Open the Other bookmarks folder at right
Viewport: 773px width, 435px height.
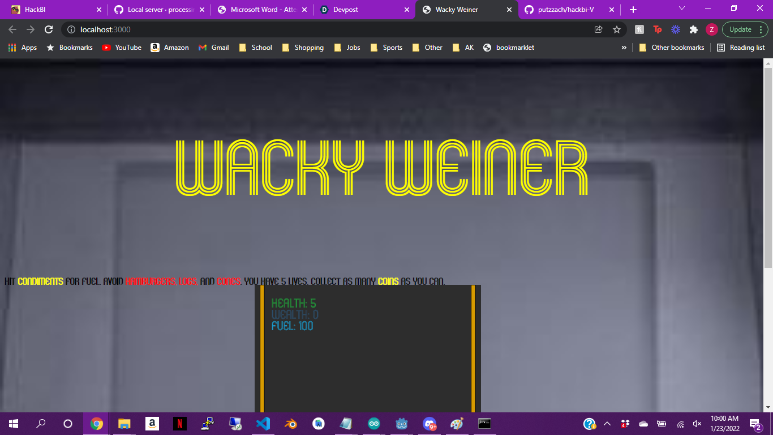coord(672,48)
